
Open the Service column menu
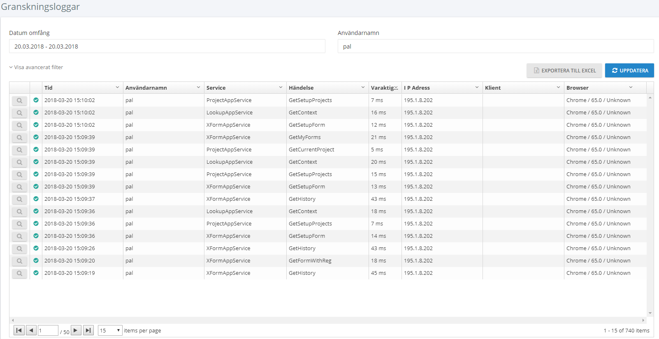point(281,87)
